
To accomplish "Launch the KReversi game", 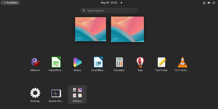I will click(x=35, y=62).
